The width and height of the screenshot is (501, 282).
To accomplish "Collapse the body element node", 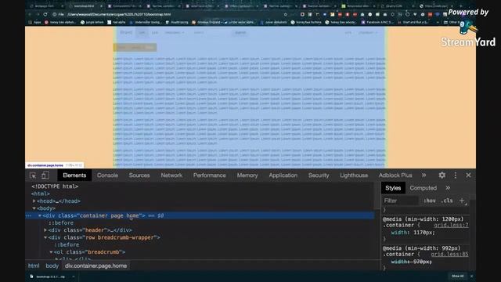I will tap(34, 208).
